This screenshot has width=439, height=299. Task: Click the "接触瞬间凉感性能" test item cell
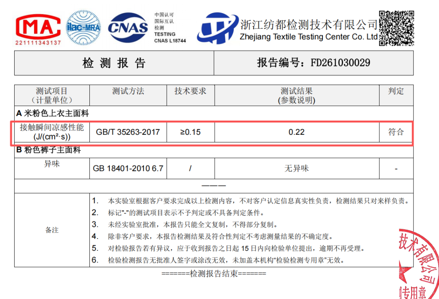(52, 132)
